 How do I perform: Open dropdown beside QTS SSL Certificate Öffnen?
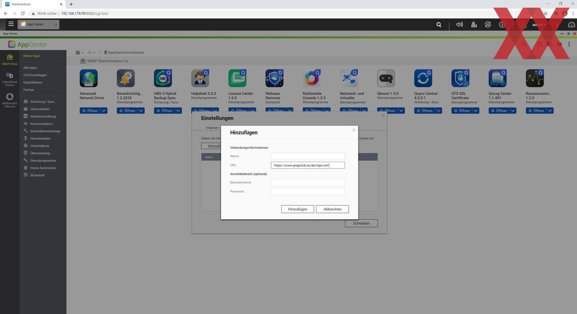click(476, 110)
